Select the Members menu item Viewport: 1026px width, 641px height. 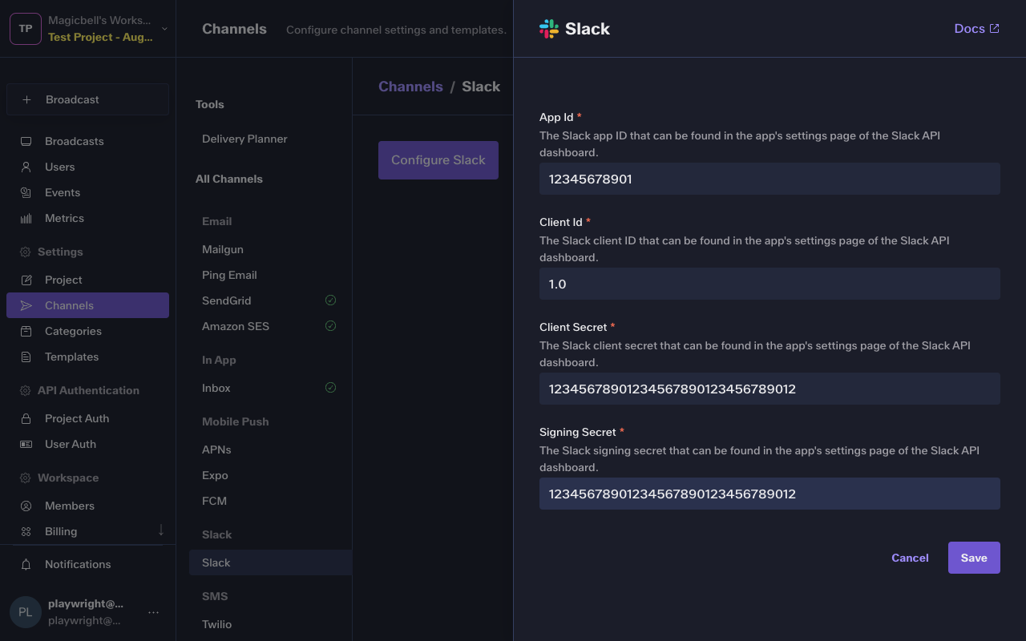coord(88,506)
